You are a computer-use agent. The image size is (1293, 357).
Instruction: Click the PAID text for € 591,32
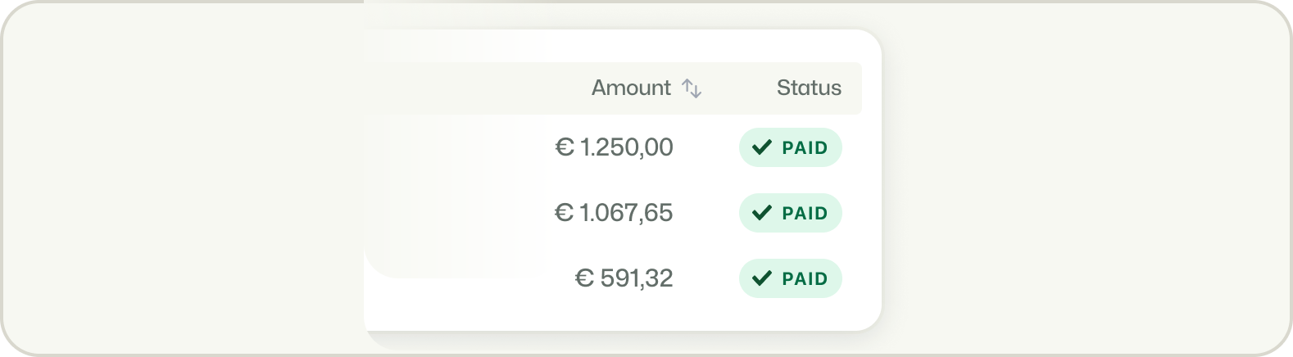(x=805, y=279)
